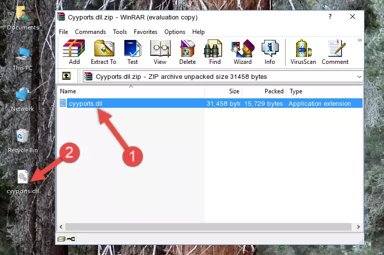Select the Network desktop icon
384x255 pixels.
pos(22,100)
